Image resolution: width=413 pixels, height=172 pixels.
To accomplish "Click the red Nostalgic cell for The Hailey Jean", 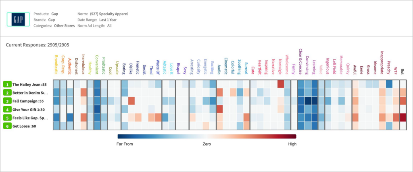I will click(x=280, y=84).
